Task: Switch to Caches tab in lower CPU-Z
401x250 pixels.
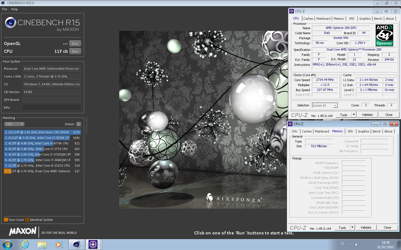Action: (307, 131)
